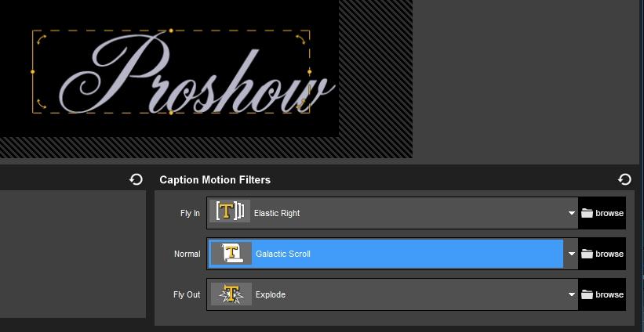
Task: Click top-center handle of caption box
Action: pos(171,31)
